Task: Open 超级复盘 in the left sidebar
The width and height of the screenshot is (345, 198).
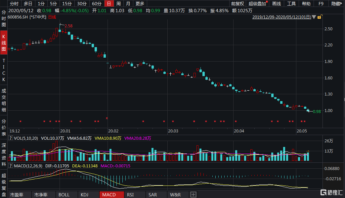Action: click(4, 184)
